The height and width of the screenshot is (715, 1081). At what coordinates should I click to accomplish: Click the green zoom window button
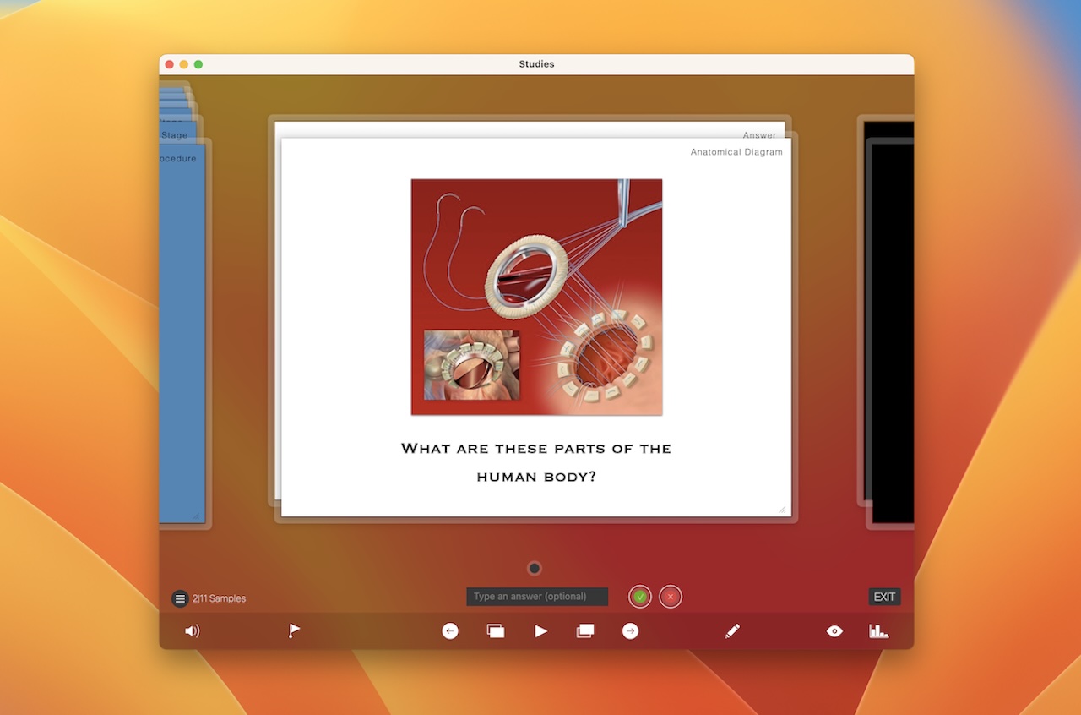tap(198, 64)
